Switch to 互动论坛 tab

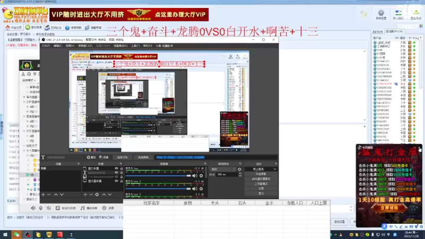click(x=54, y=28)
